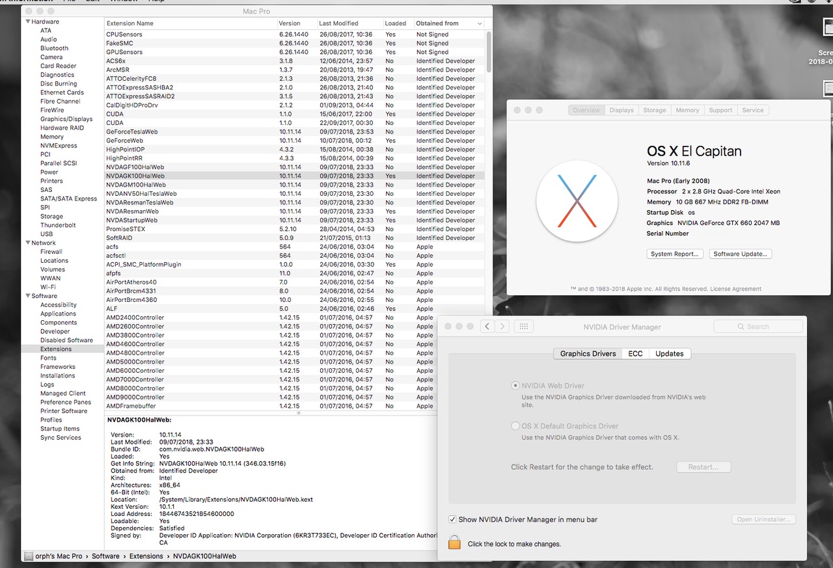The height and width of the screenshot is (568, 833).
Task: Select the FakeSMC extension row
Action: click(x=295, y=43)
